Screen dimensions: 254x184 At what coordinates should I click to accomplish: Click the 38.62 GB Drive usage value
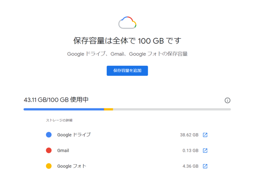tap(189, 135)
